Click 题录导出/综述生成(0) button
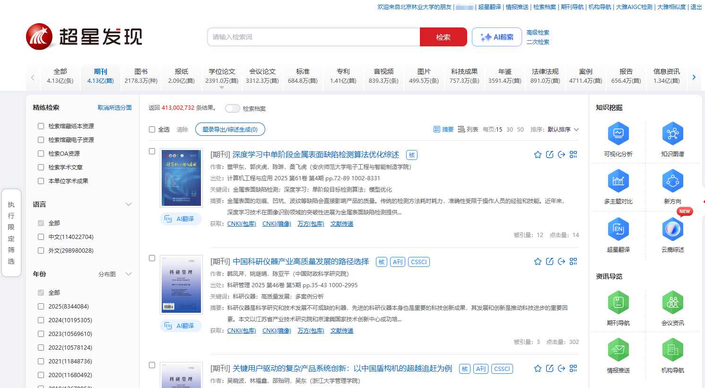The width and height of the screenshot is (705, 388). 230,130
